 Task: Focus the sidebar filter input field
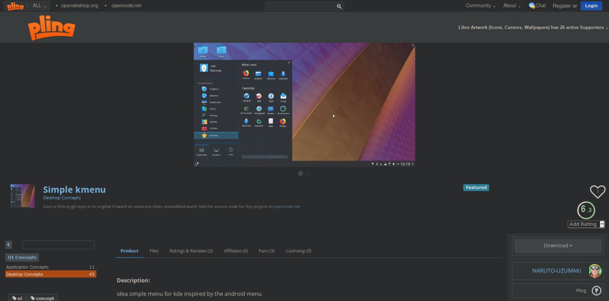(x=59, y=245)
